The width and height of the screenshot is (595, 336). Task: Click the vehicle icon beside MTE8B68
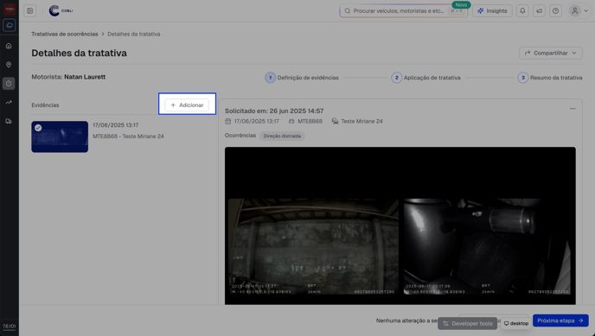(x=291, y=121)
